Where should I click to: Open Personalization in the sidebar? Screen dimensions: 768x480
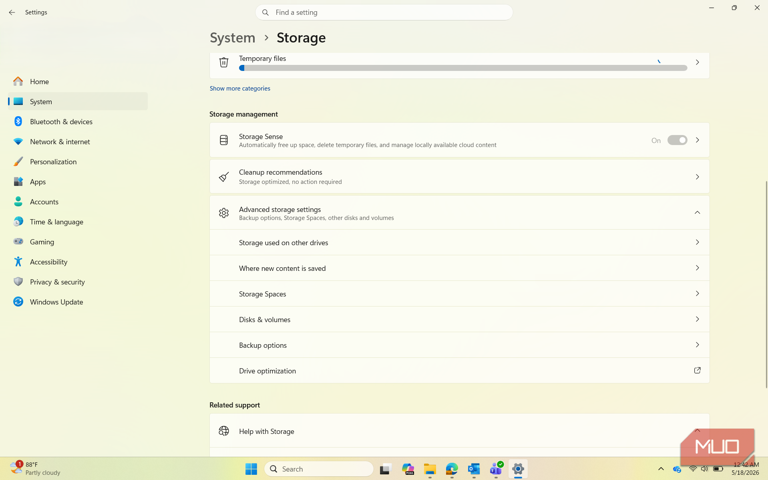coord(78,161)
